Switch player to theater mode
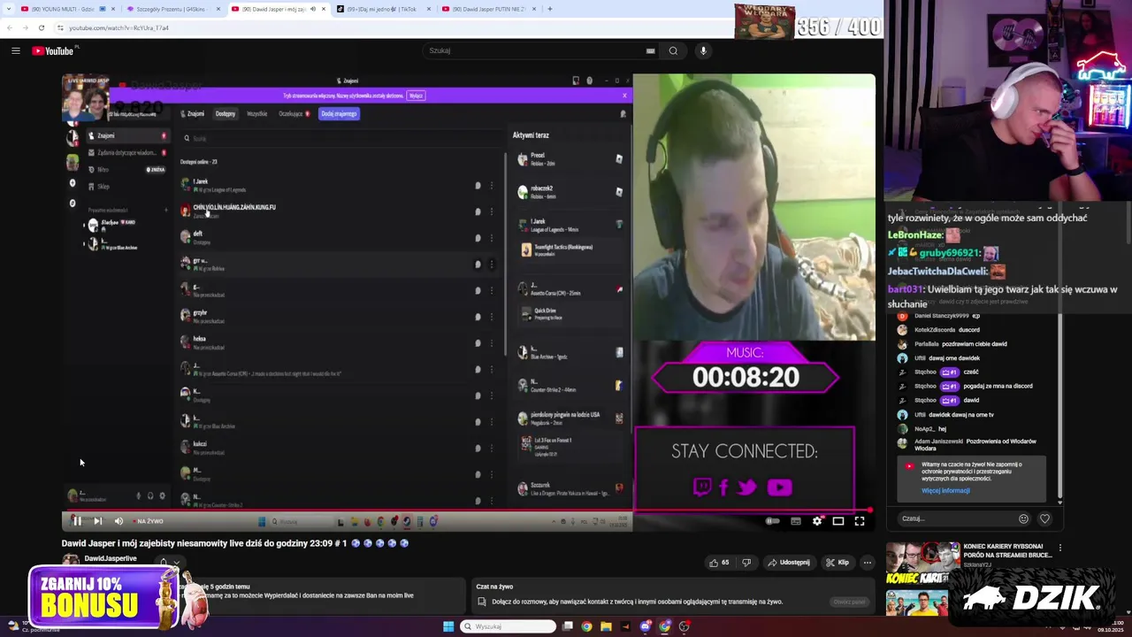Screen dimensions: 1132x637 click(838, 521)
